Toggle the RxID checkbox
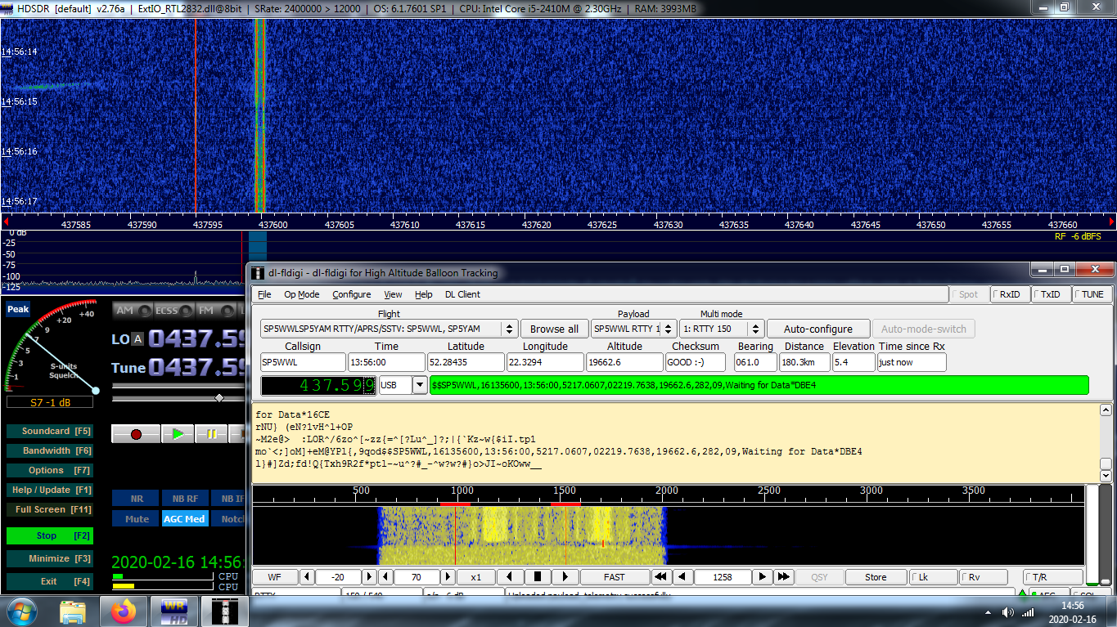 pos(1010,294)
